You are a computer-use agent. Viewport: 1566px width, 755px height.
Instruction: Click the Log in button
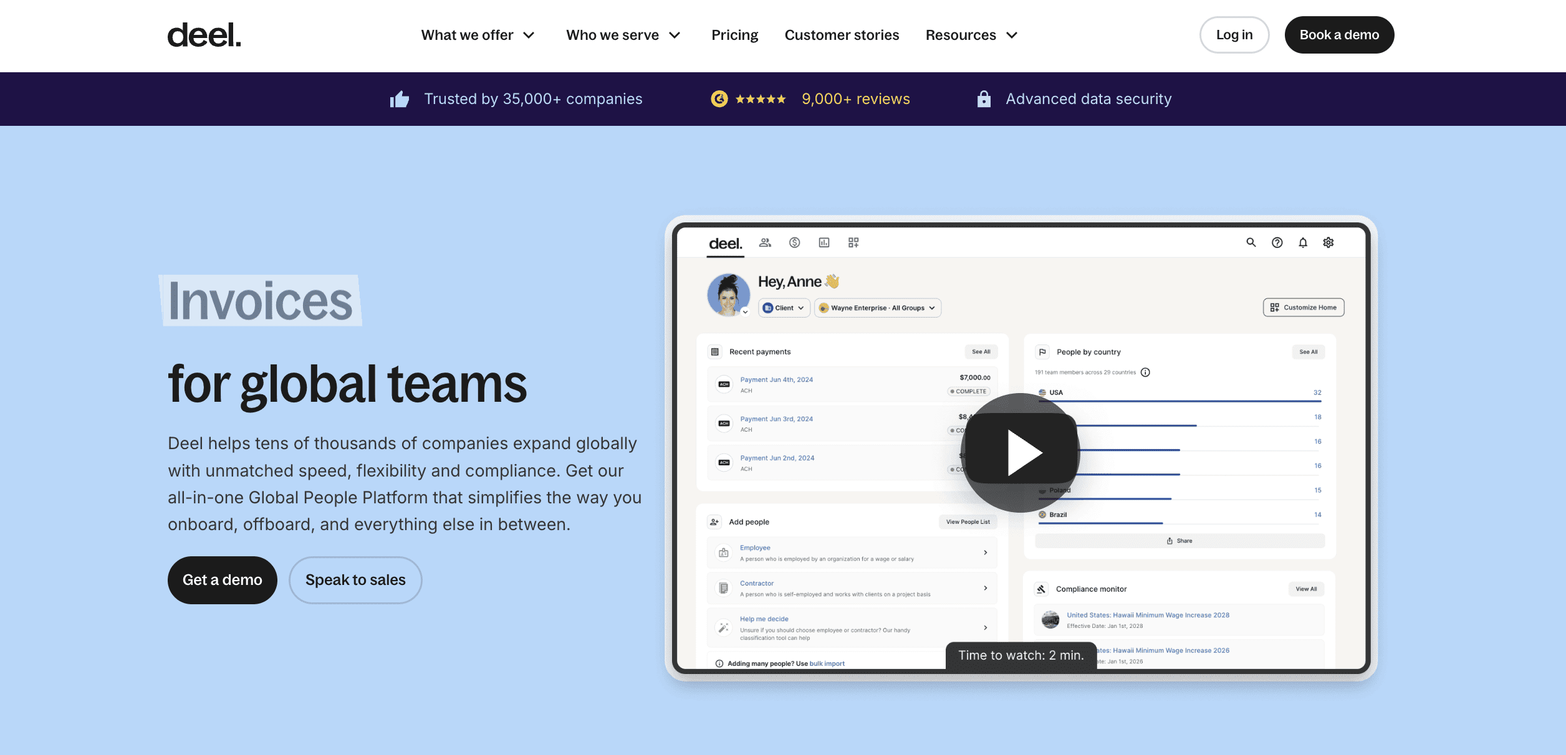point(1234,35)
